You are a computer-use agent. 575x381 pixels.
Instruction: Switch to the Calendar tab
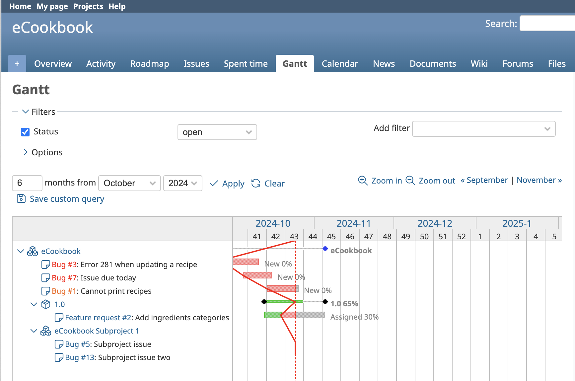click(x=340, y=63)
